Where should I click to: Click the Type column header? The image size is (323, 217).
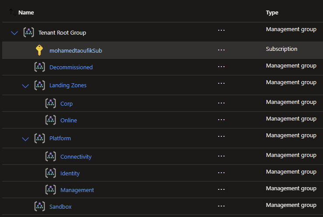(272, 13)
